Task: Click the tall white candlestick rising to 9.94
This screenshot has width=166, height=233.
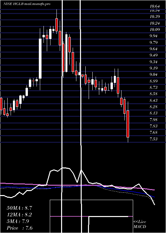Action: pos(40,59)
